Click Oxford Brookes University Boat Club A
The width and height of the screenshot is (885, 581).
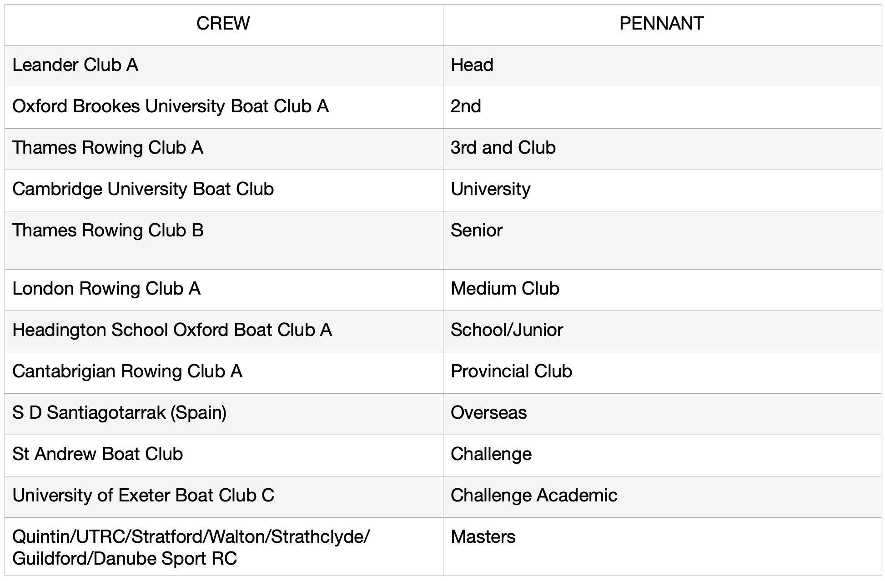171,106
